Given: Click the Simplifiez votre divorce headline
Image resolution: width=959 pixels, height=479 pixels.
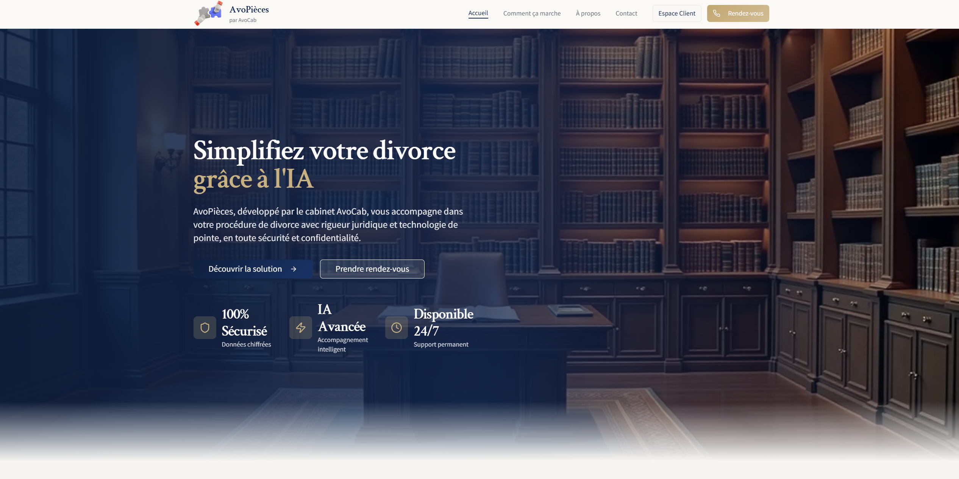Looking at the screenshot, I should click(324, 151).
